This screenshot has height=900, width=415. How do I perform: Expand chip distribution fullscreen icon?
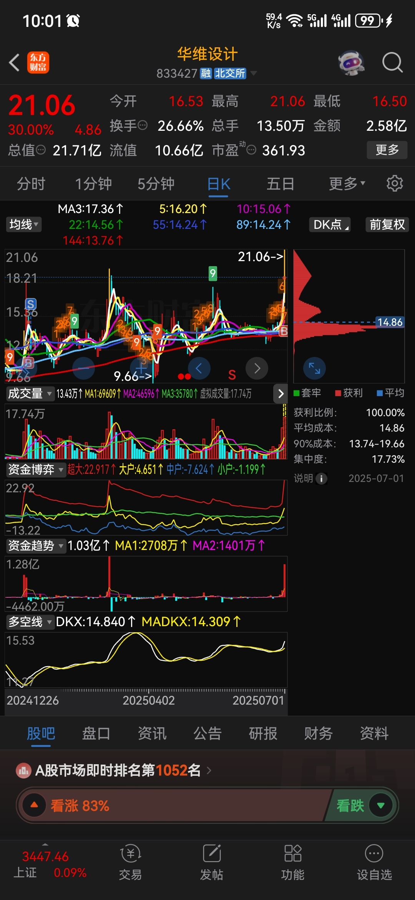(314, 368)
